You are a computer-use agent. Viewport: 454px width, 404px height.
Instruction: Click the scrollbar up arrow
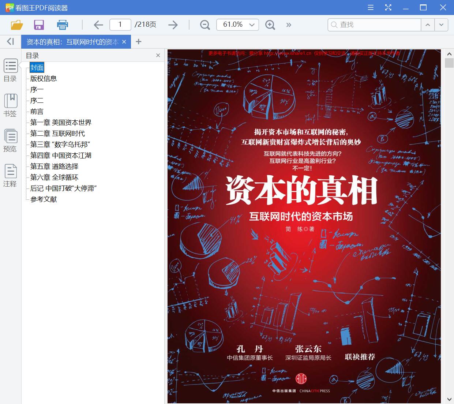(x=449, y=54)
